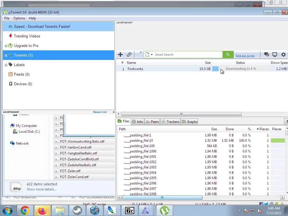Viewport: 288px width, 216px height.
Task: Click files pane scroll-right arrow
Action: 282,197
